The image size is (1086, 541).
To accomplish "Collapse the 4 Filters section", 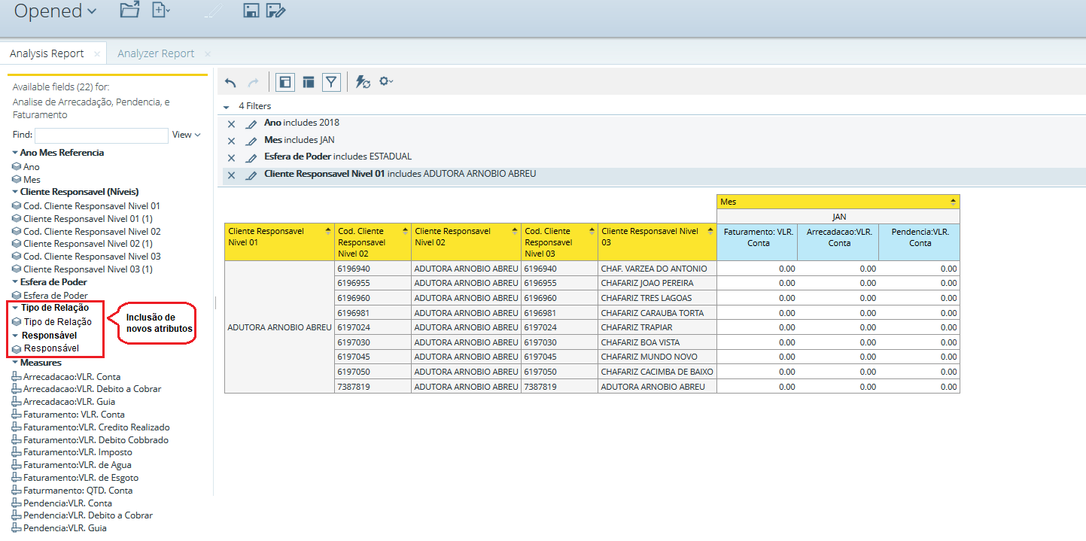I will pyautogui.click(x=227, y=107).
